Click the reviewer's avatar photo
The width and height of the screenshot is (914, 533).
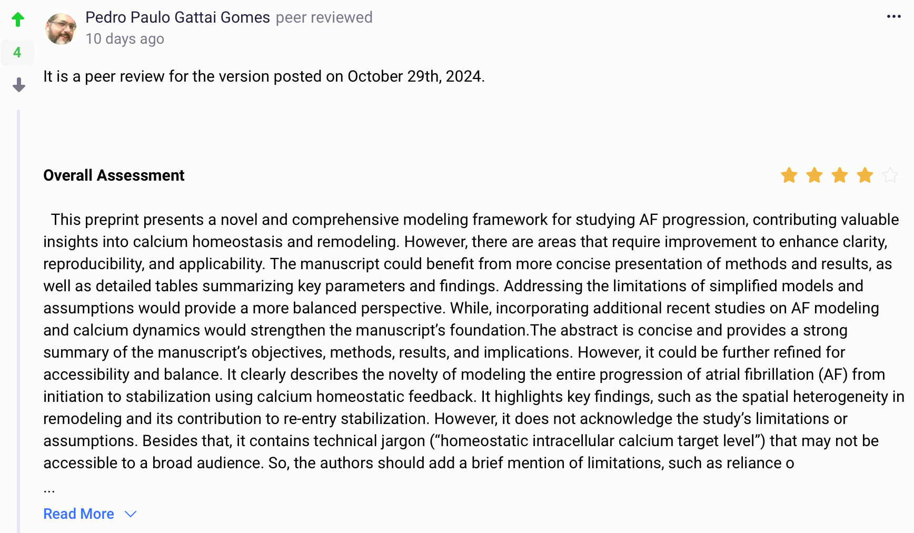click(x=61, y=29)
